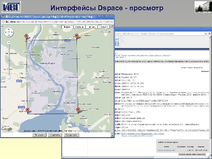The image size is (212, 159).
Task: Click the bookmark star in the background browser
Action: click(x=206, y=34)
